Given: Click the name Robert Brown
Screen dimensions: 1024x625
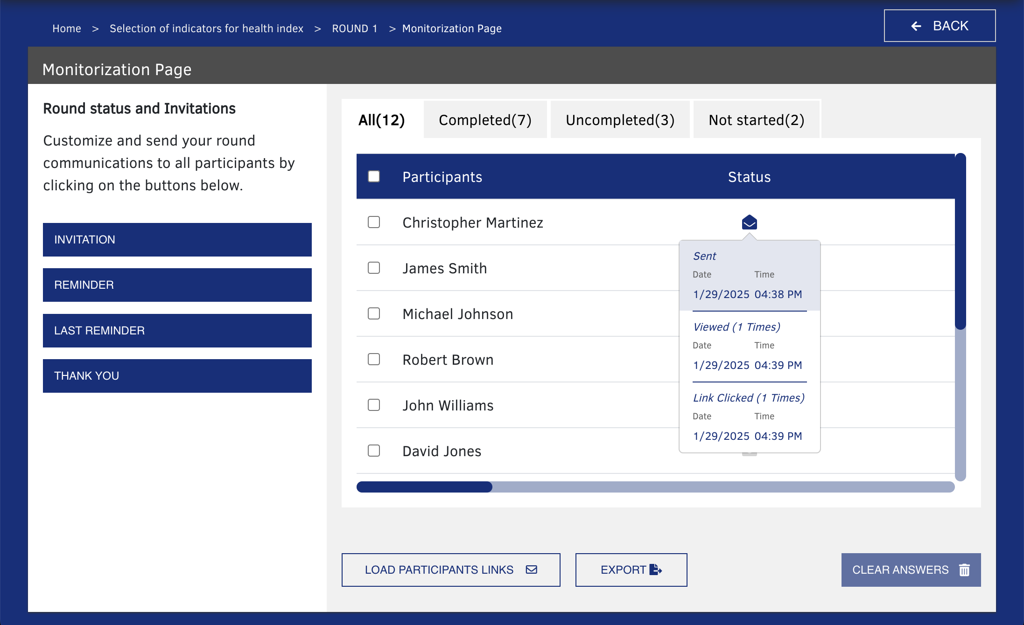Looking at the screenshot, I should coord(448,360).
